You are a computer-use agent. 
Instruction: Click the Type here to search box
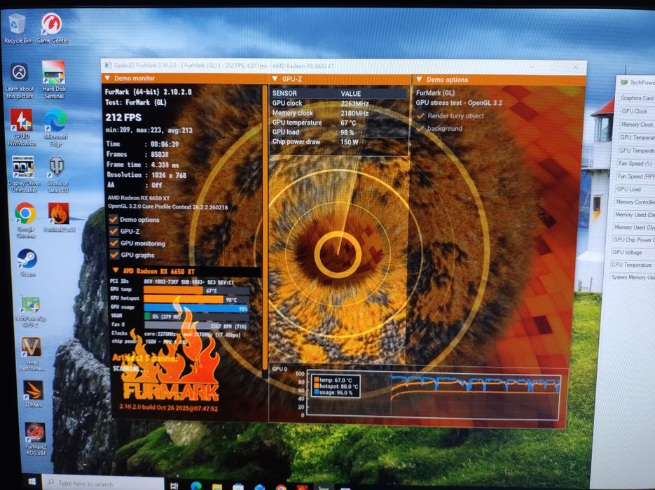pyautogui.click(x=103, y=483)
